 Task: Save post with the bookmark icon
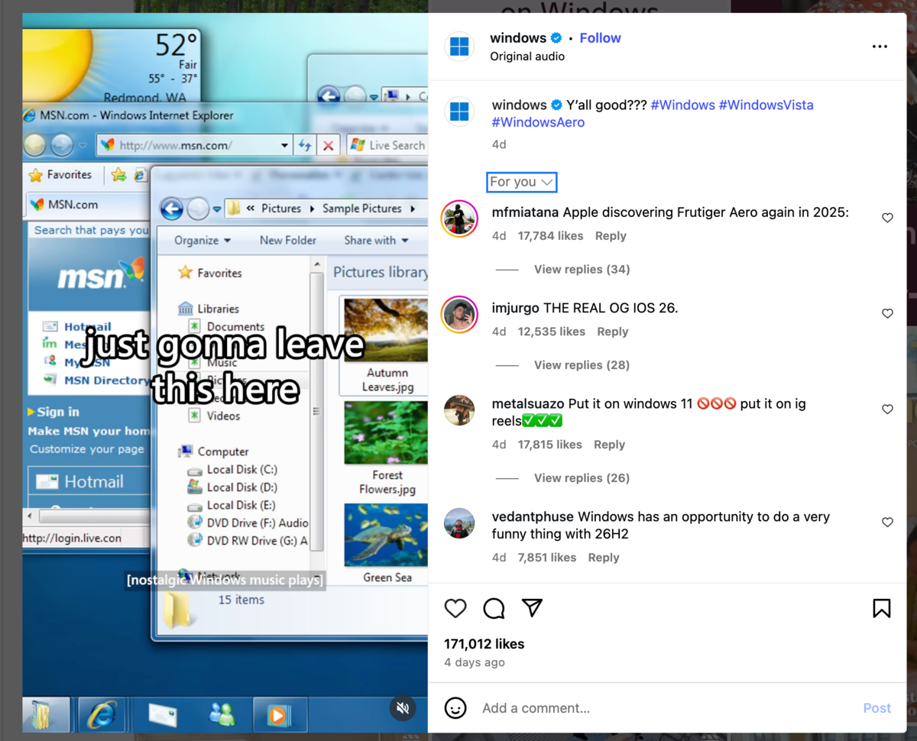point(881,608)
